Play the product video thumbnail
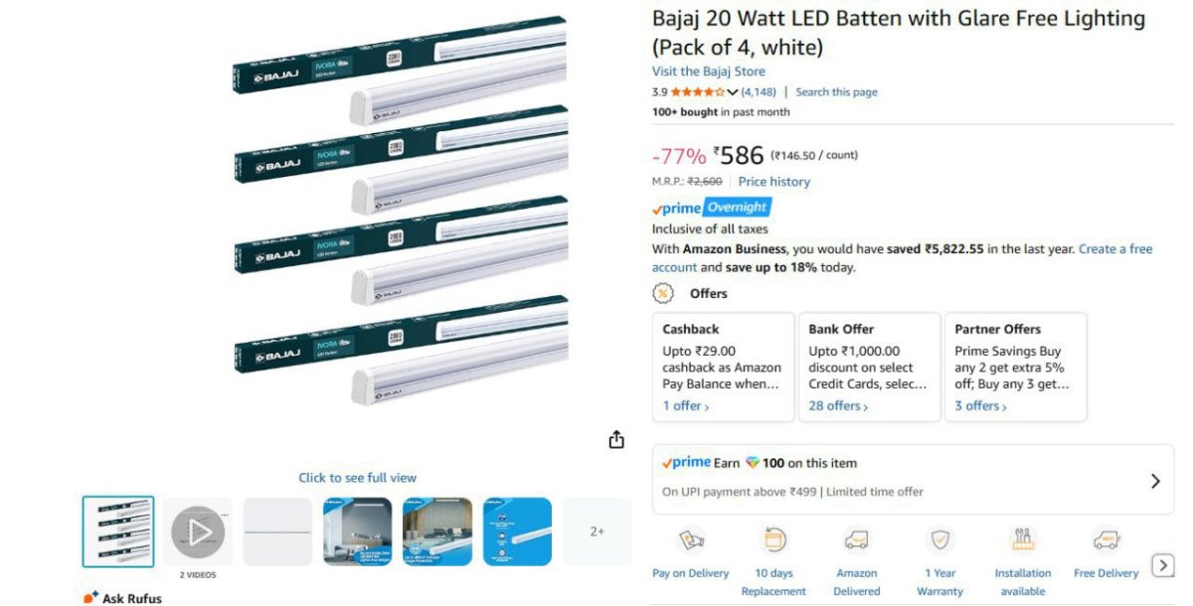1193x606 pixels. pyautogui.click(x=198, y=532)
